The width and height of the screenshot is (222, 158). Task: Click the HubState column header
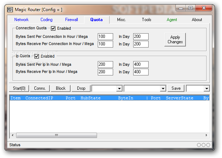[x=91, y=98]
